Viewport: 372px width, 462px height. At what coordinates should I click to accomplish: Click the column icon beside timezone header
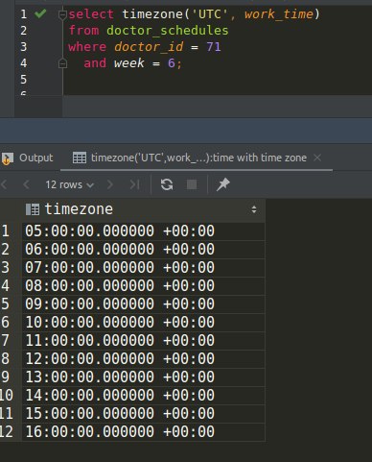click(33, 209)
